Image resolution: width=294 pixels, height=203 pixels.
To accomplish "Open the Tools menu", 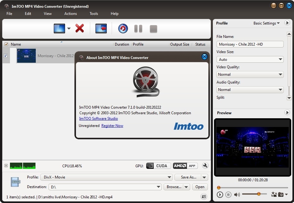I will [x=94, y=14].
